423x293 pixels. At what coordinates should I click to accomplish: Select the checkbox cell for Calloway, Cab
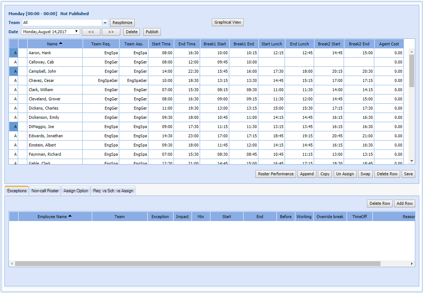tap(23, 62)
